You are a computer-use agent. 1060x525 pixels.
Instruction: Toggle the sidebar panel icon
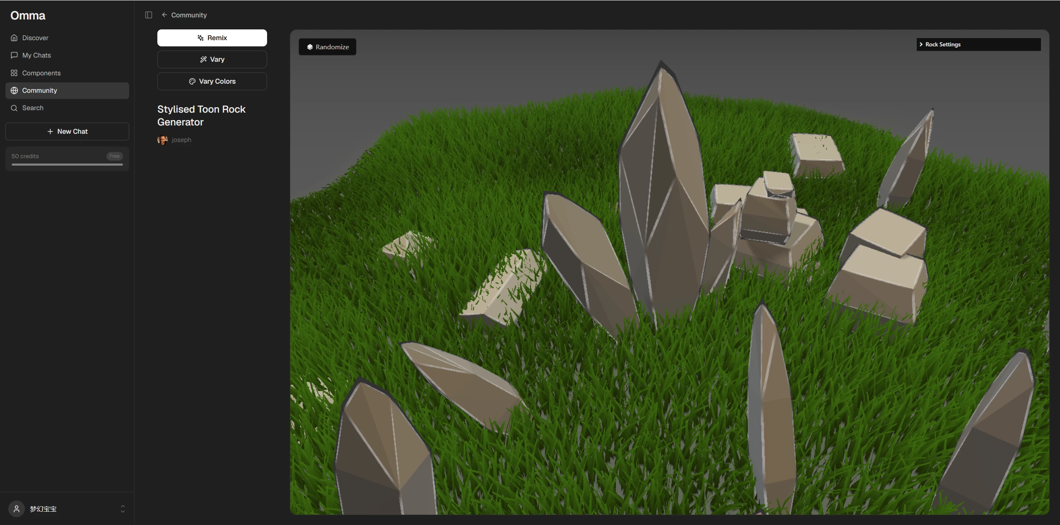pos(149,15)
